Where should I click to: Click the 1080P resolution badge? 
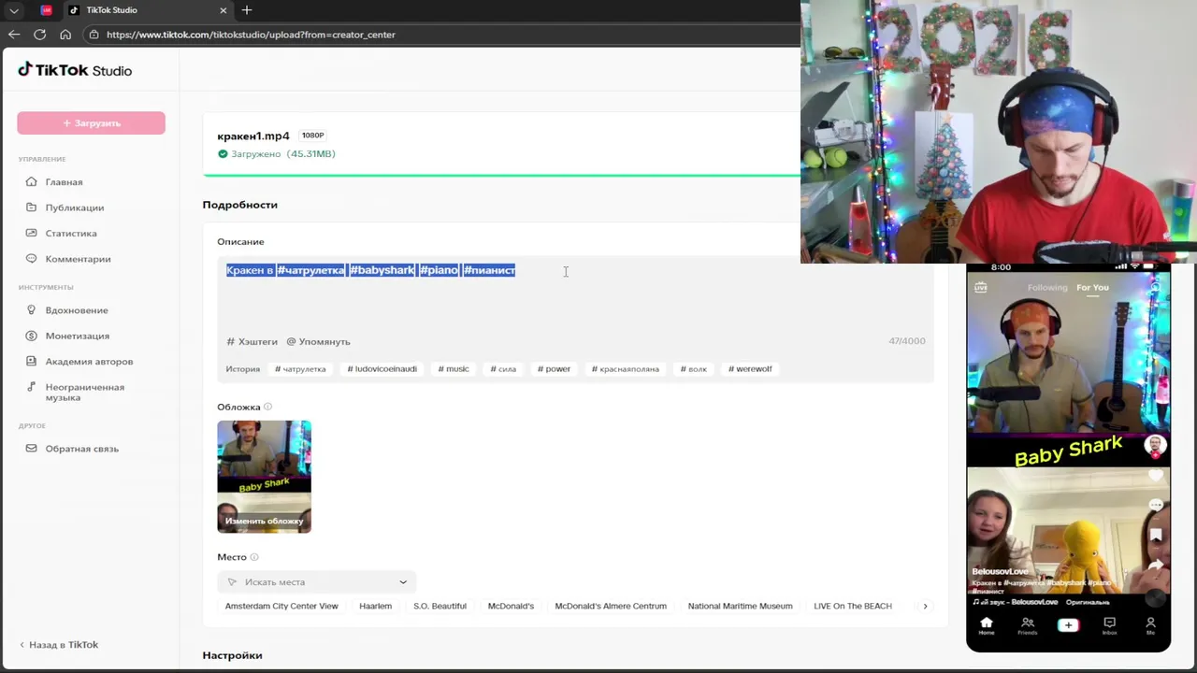pos(312,136)
